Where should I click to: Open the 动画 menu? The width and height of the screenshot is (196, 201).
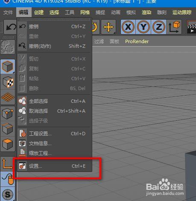click(x=116, y=12)
